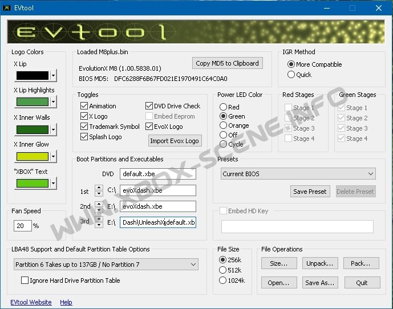The width and height of the screenshot is (393, 309).
Task: Click Copy MD5 to Clipboard button
Action: point(228,63)
